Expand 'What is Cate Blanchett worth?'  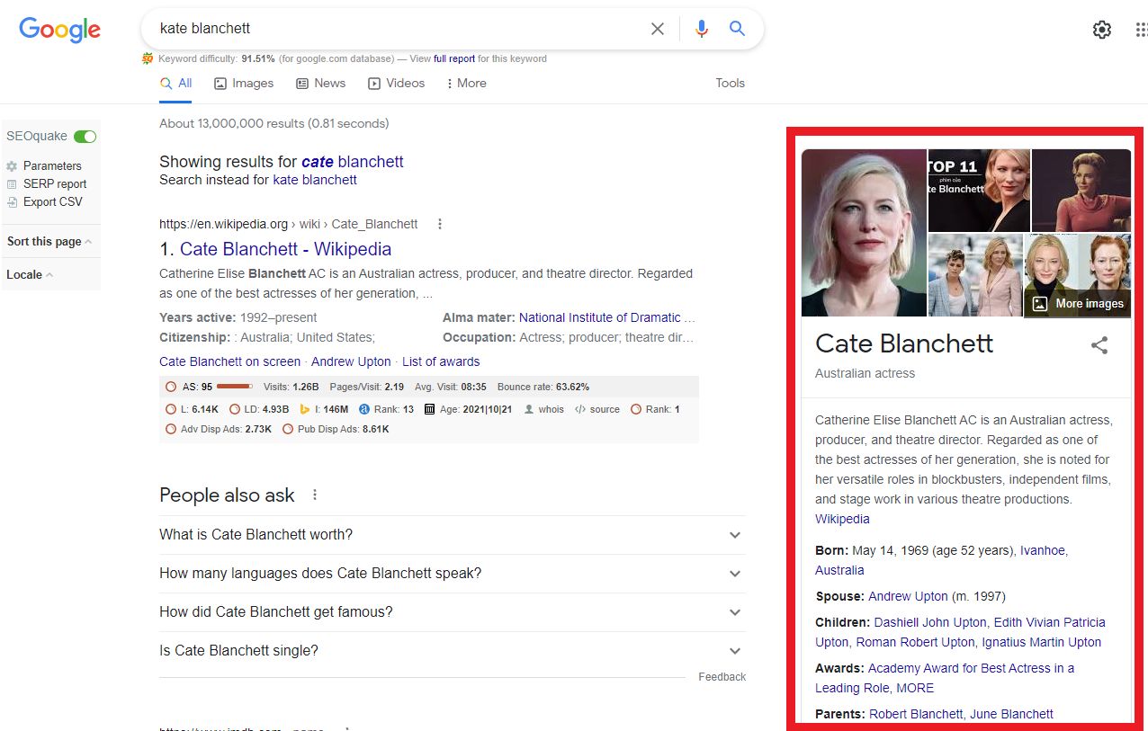click(x=452, y=535)
